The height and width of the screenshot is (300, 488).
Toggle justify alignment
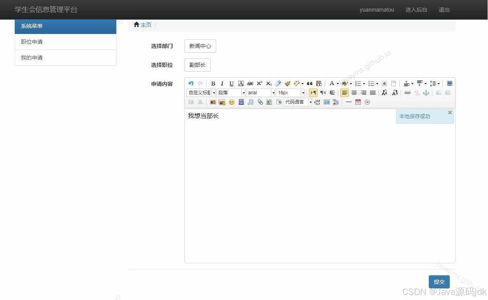(372, 93)
